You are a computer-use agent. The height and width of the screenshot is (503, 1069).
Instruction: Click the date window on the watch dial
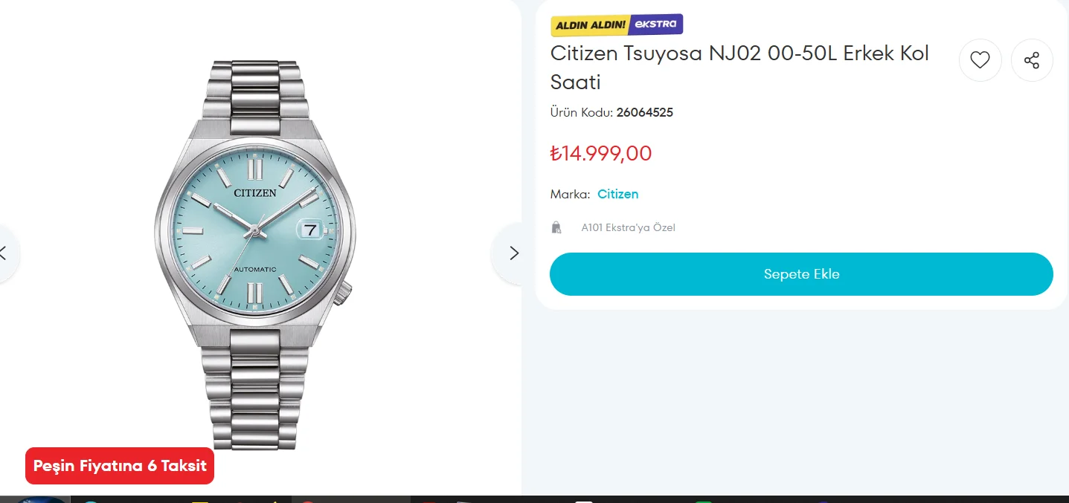pos(309,230)
